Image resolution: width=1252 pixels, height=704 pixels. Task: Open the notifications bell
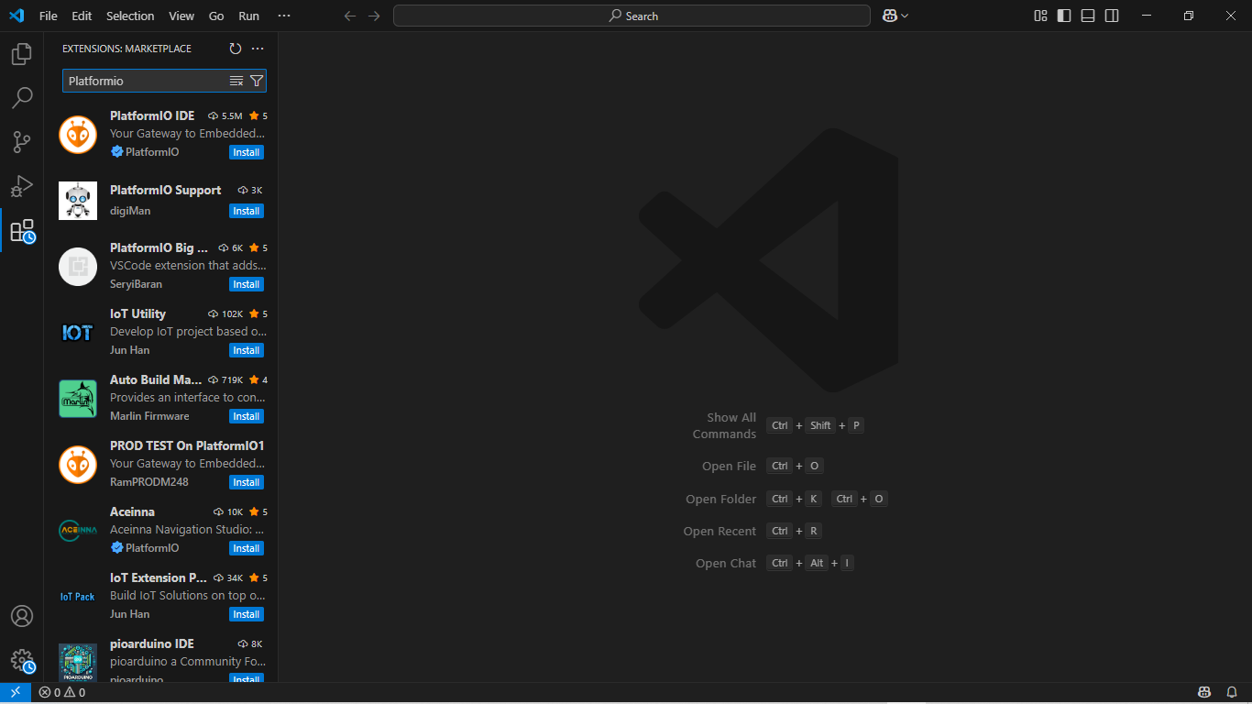point(1232,693)
